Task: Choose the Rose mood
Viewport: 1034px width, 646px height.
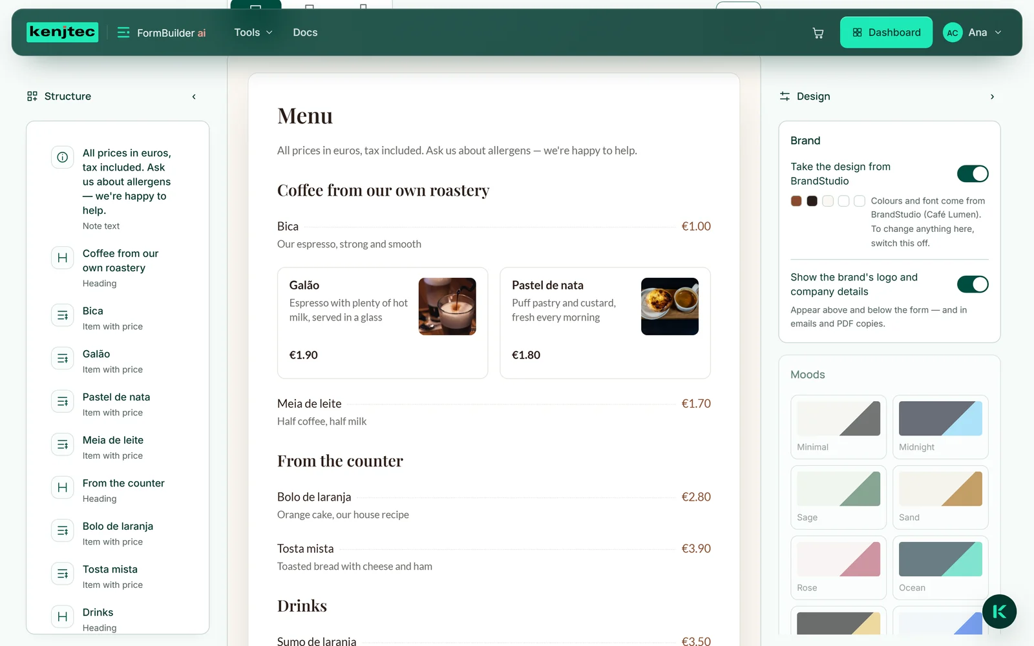Action: 838,568
